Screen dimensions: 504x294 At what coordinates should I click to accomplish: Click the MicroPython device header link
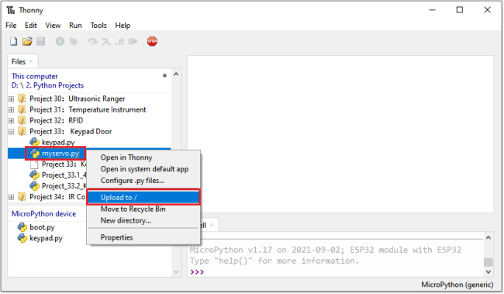[x=43, y=214]
